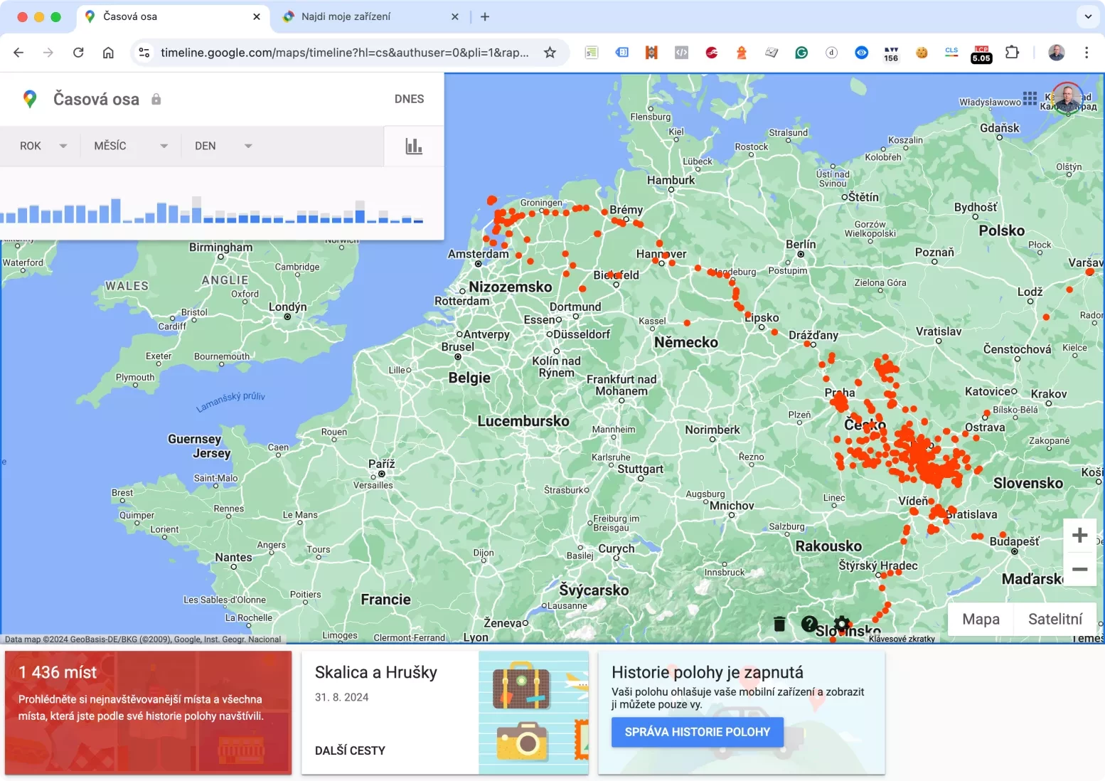Click the lock privacy icon beside Časová osa
Screen dimensions: 1105x781
point(156,99)
